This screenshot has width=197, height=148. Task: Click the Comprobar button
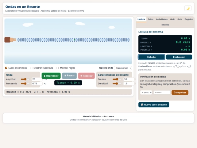click(180, 92)
